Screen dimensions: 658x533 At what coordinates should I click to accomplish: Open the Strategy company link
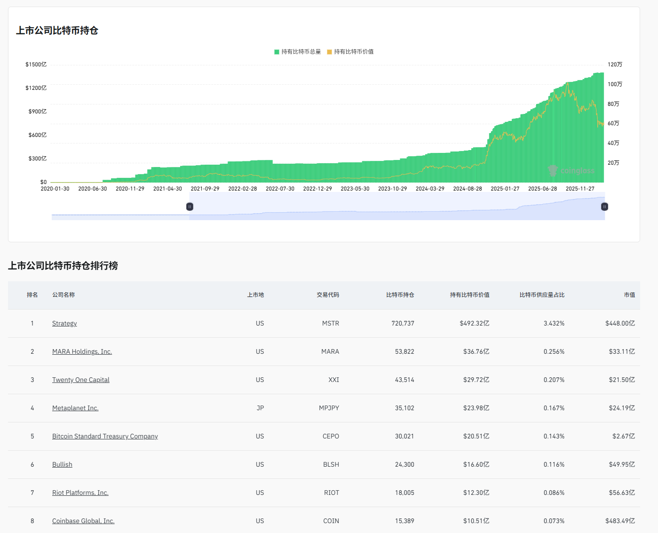(x=64, y=323)
